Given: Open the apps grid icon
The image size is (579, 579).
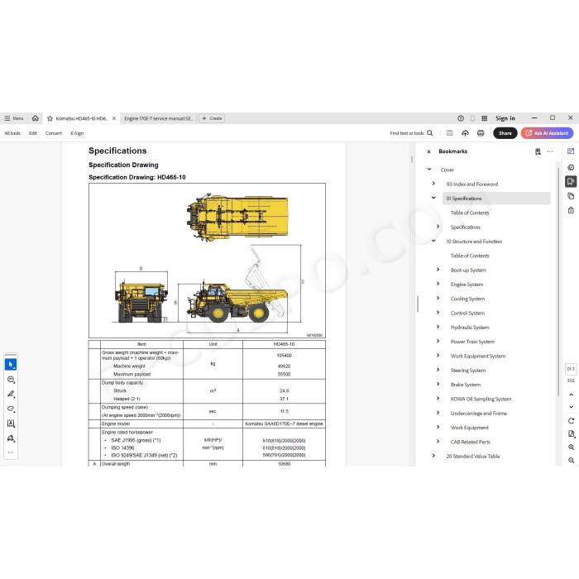Looking at the screenshot, I should coord(484,118).
